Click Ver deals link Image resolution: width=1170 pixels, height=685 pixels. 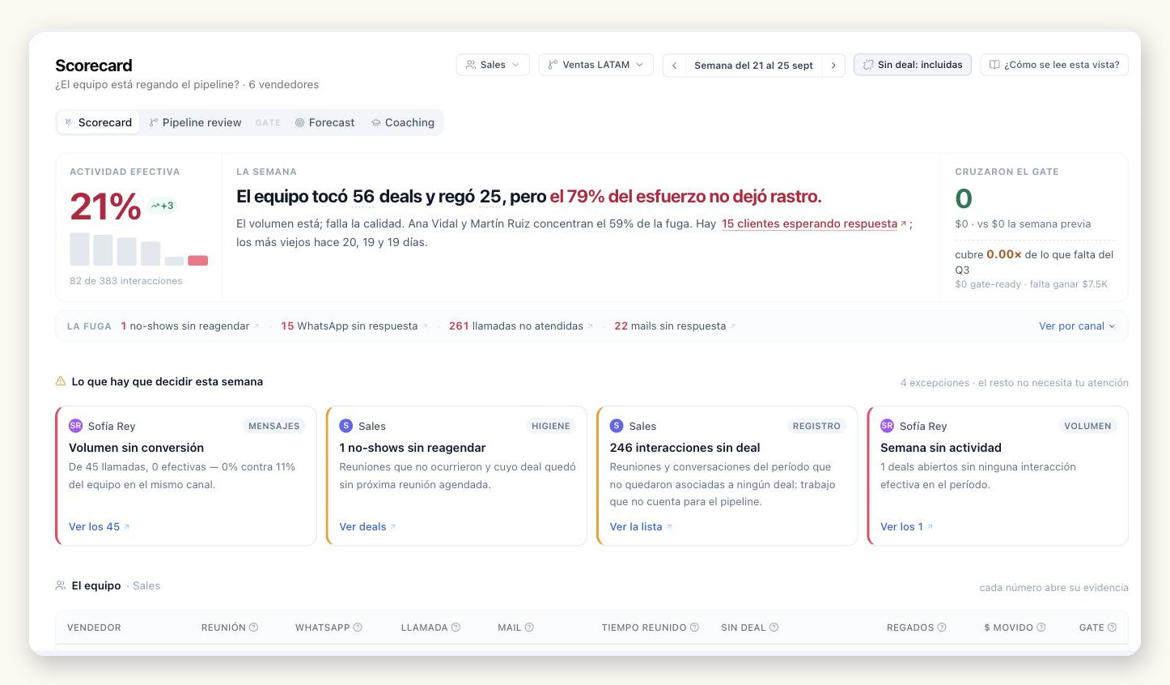coord(367,527)
